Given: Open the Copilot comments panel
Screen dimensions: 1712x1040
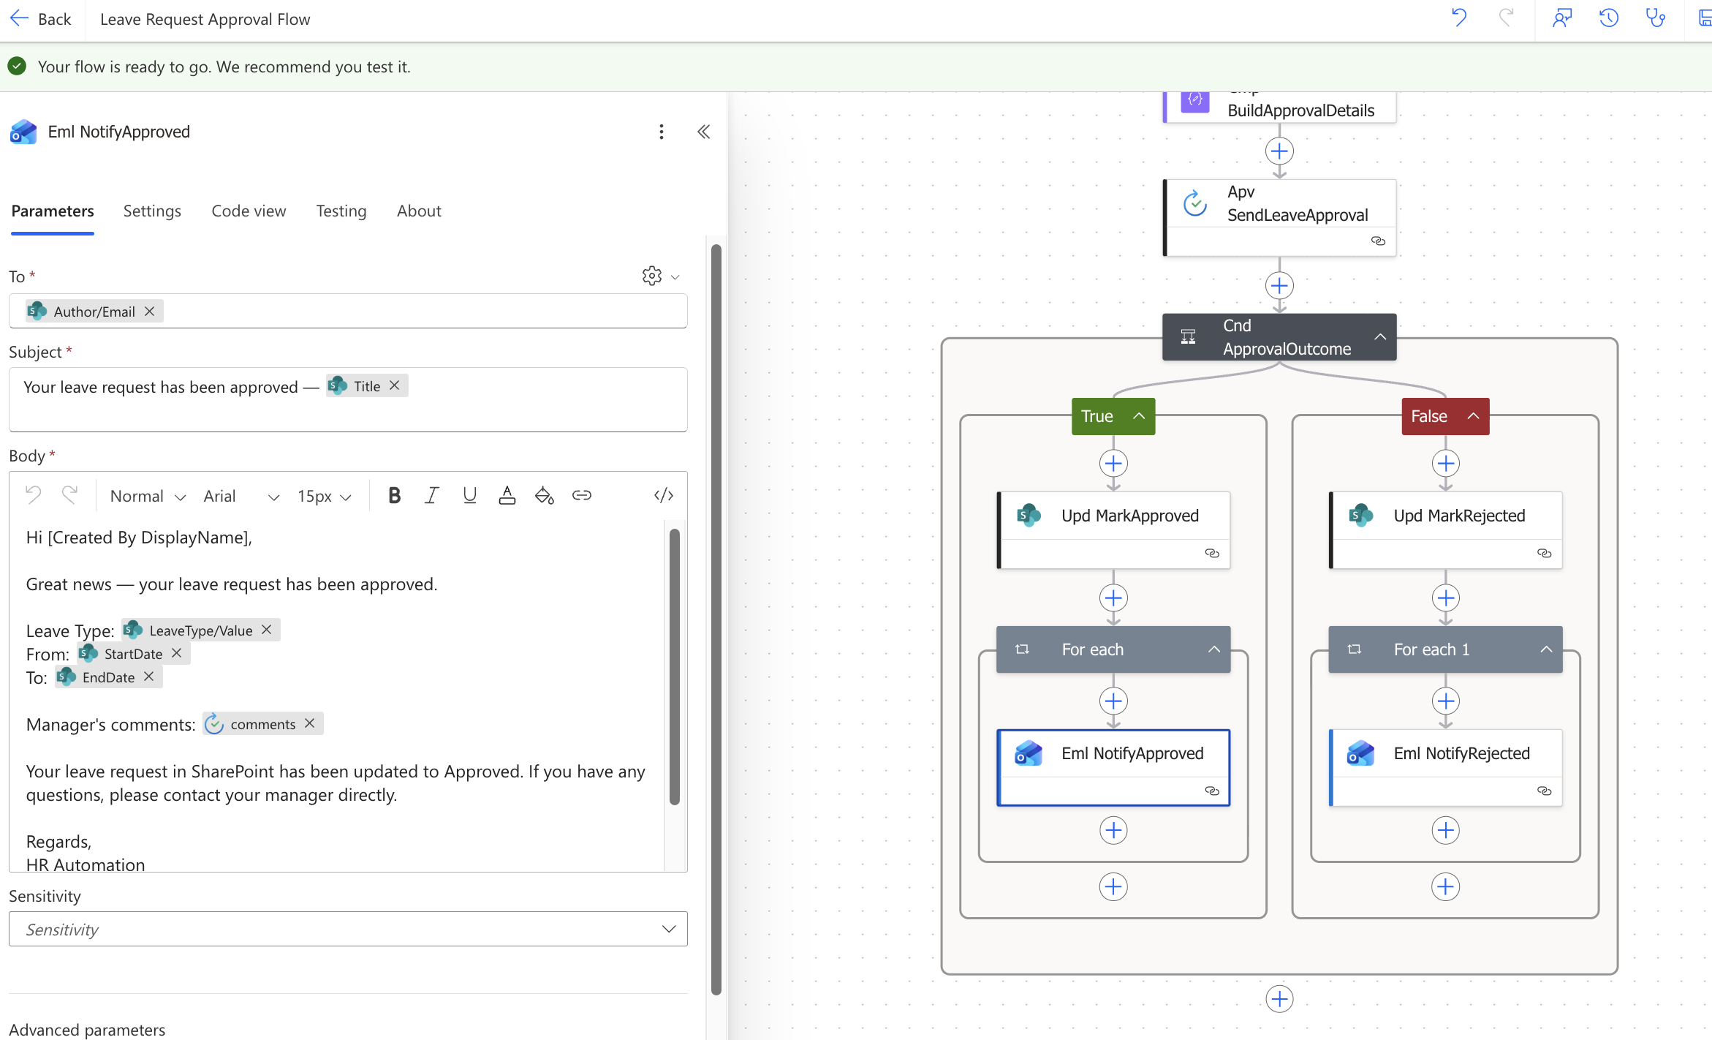Looking at the screenshot, I should [x=1562, y=17].
